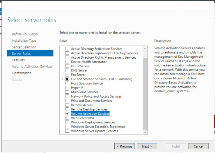Switch to the Features step
215x153 pixels.
[x=18, y=60]
